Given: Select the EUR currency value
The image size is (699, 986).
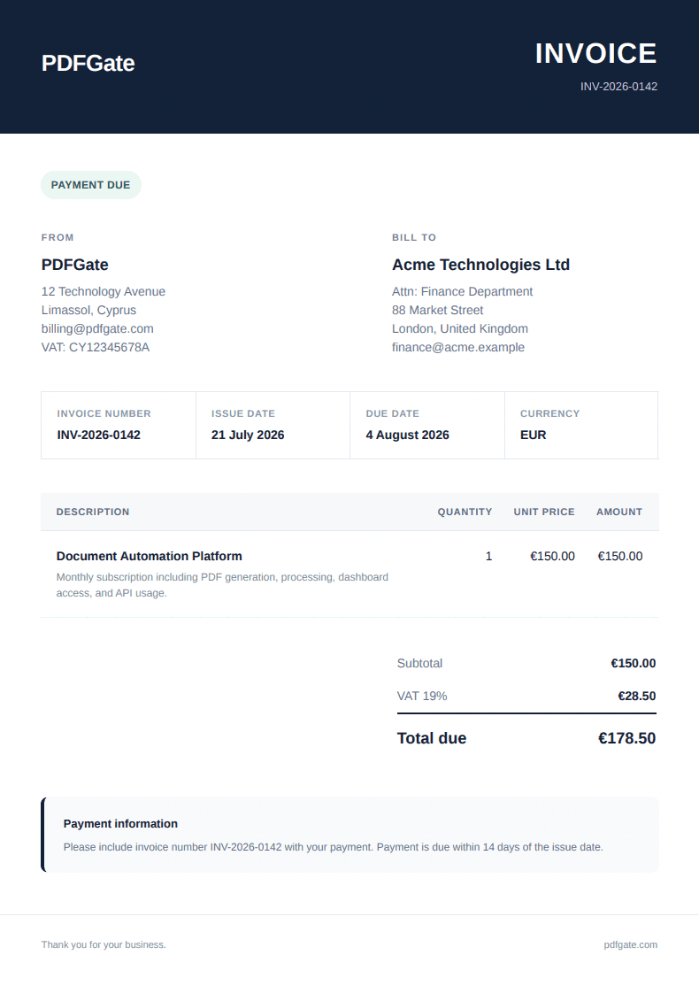Looking at the screenshot, I should point(533,435).
